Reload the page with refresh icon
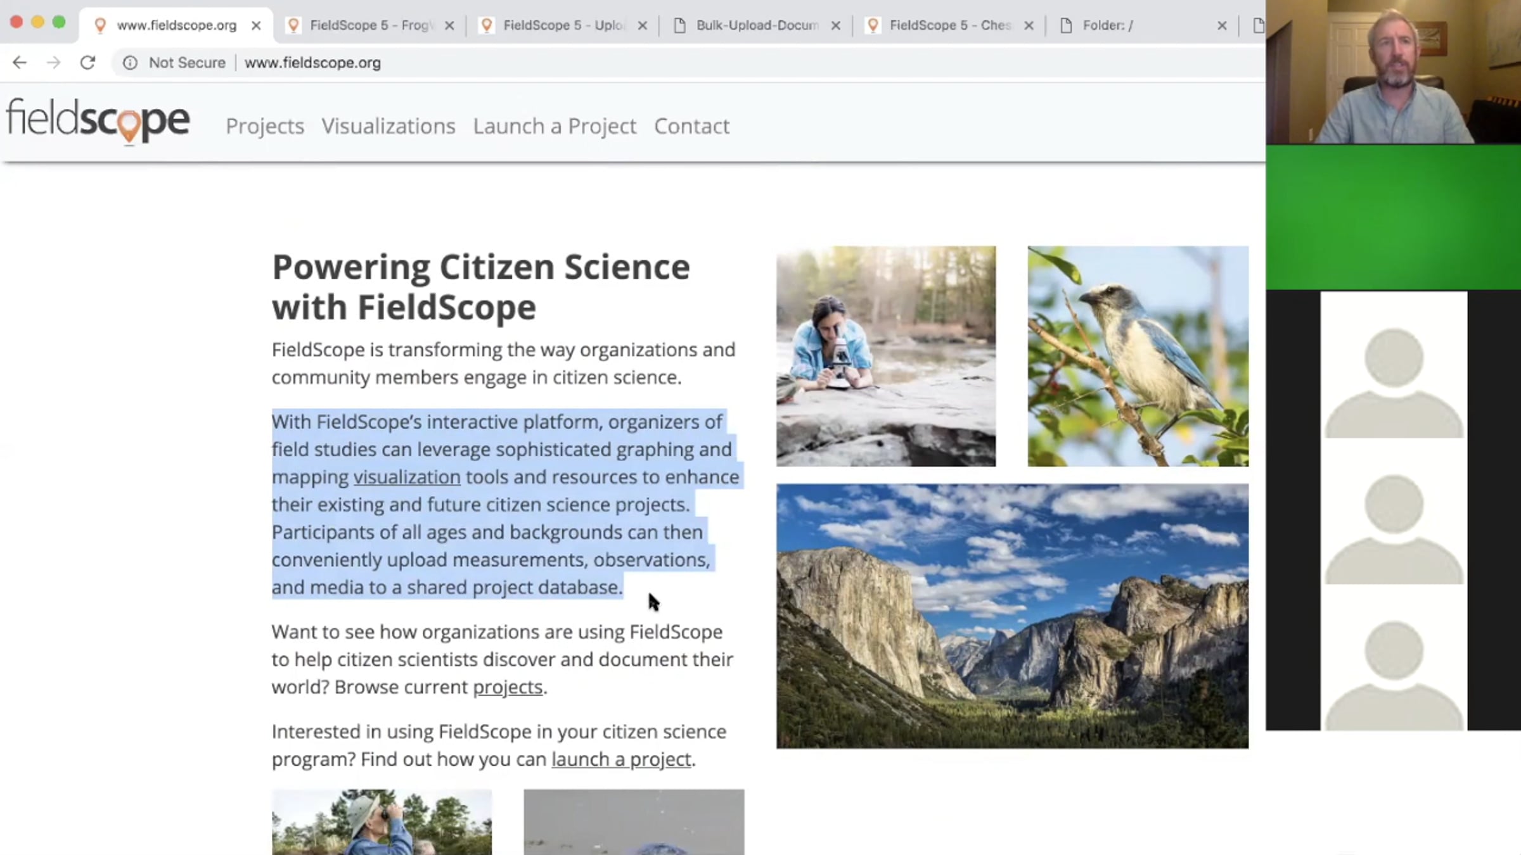Viewport: 1521px width, 855px height. (x=87, y=63)
